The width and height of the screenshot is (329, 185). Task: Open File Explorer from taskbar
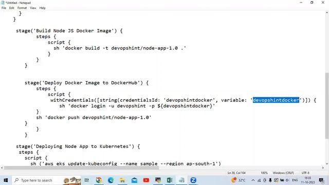tap(122, 180)
